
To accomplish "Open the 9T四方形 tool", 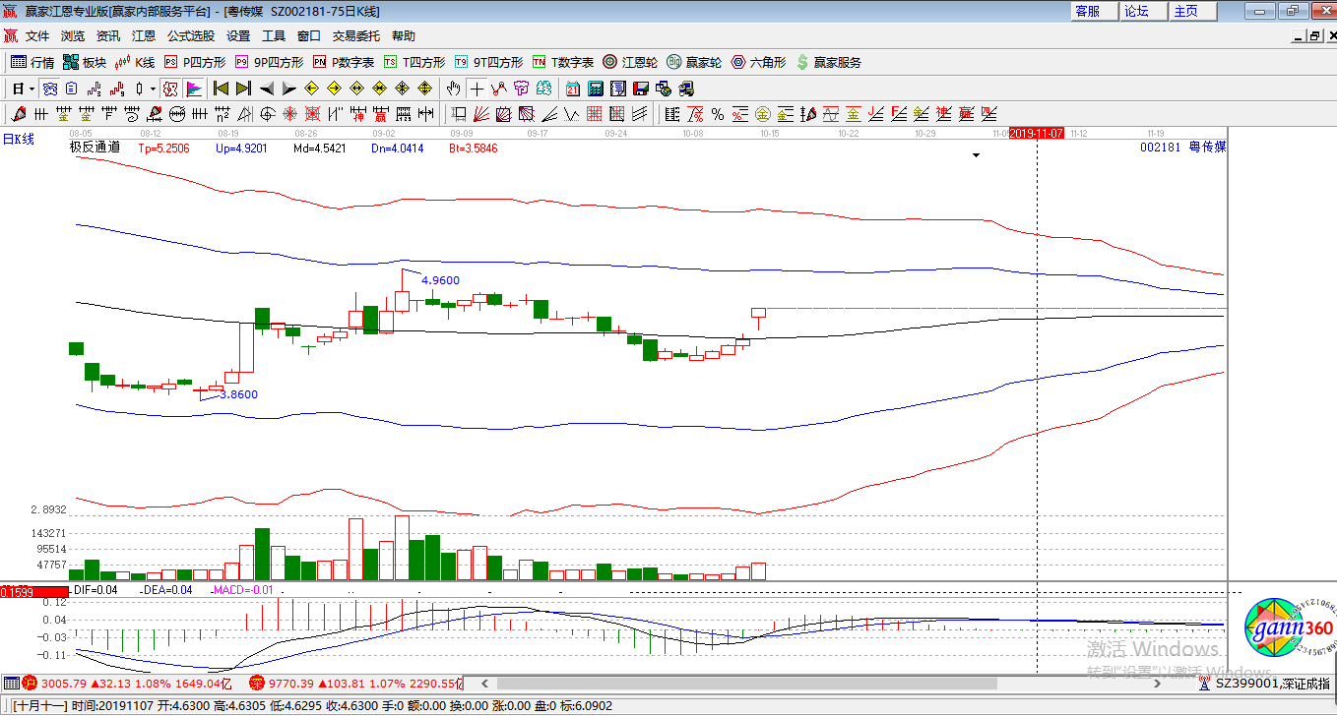I will click(x=488, y=62).
